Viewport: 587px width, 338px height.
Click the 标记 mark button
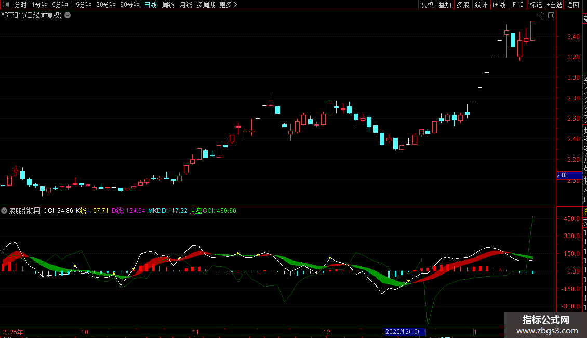pos(536,5)
